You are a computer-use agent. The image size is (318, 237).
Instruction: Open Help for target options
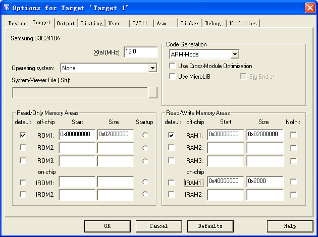[290, 226]
